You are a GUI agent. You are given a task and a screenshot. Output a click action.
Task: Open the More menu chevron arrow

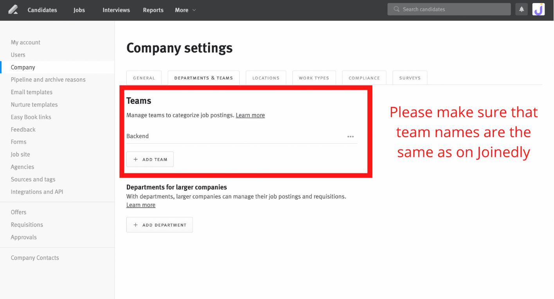(193, 11)
